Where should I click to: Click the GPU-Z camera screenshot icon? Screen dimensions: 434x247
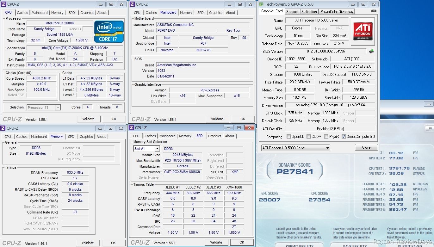(x=374, y=11)
